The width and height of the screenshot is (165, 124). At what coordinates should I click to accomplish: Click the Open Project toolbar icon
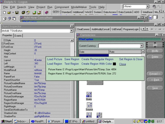28,13
